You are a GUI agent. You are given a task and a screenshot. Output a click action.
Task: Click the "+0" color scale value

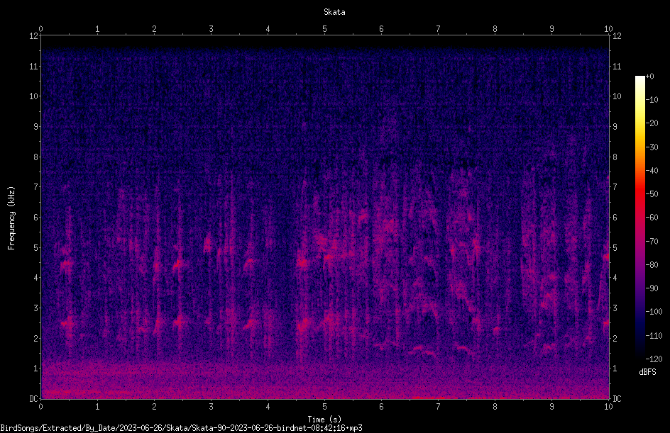[650, 77]
